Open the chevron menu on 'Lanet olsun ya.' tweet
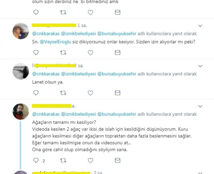The image size is (214, 174). (200, 66)
